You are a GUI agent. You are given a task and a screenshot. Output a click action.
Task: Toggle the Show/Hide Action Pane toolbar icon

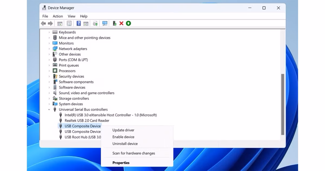[x=86, y=24]
